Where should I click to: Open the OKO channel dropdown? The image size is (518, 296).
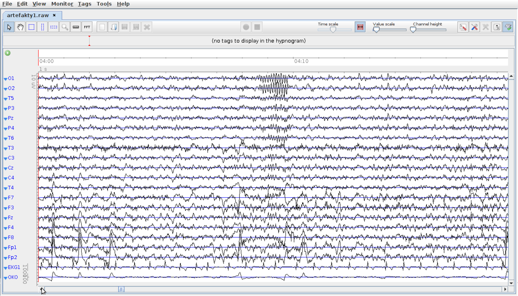point(5,277)
